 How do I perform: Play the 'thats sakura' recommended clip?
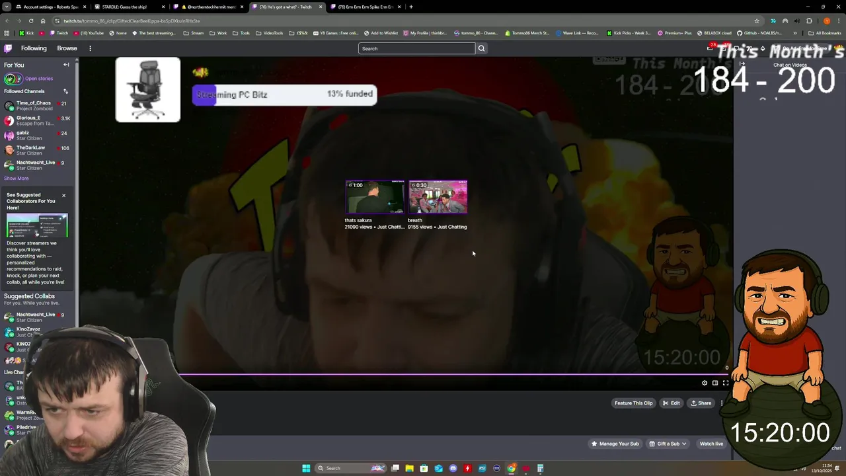click(375, 197)
